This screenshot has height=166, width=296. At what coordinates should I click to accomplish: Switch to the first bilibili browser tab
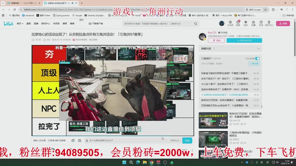click(x=23, y=3)
